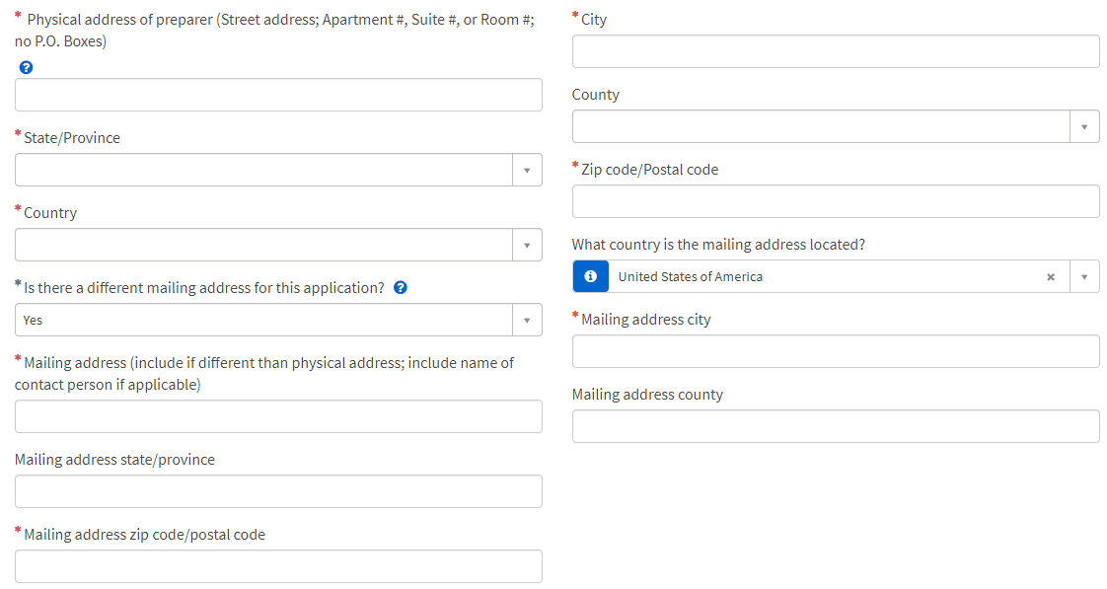
Task: Click the Country selection box
Action: click(x=263, y=245)
